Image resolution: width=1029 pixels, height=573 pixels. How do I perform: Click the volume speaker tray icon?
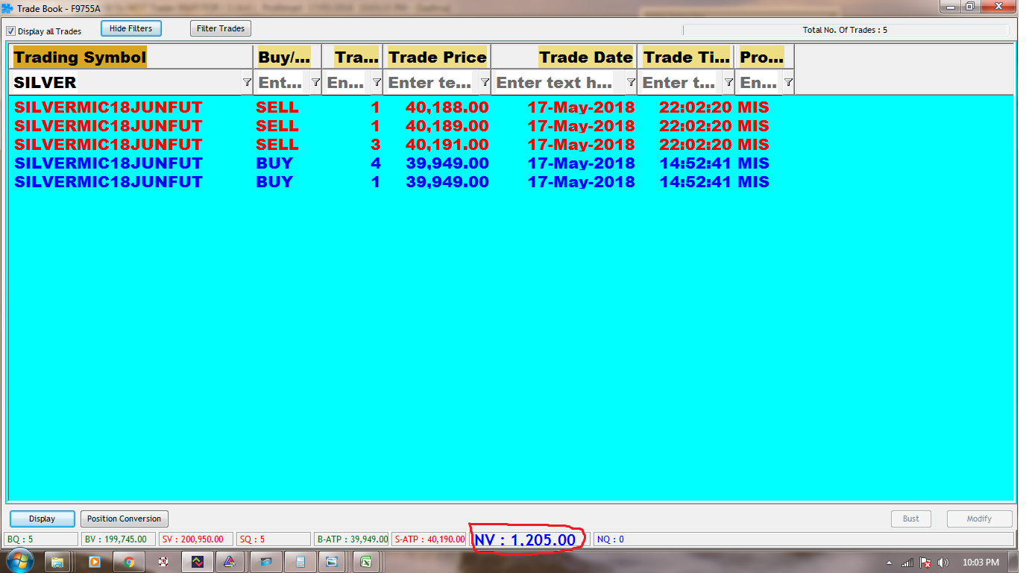(943, 563)
